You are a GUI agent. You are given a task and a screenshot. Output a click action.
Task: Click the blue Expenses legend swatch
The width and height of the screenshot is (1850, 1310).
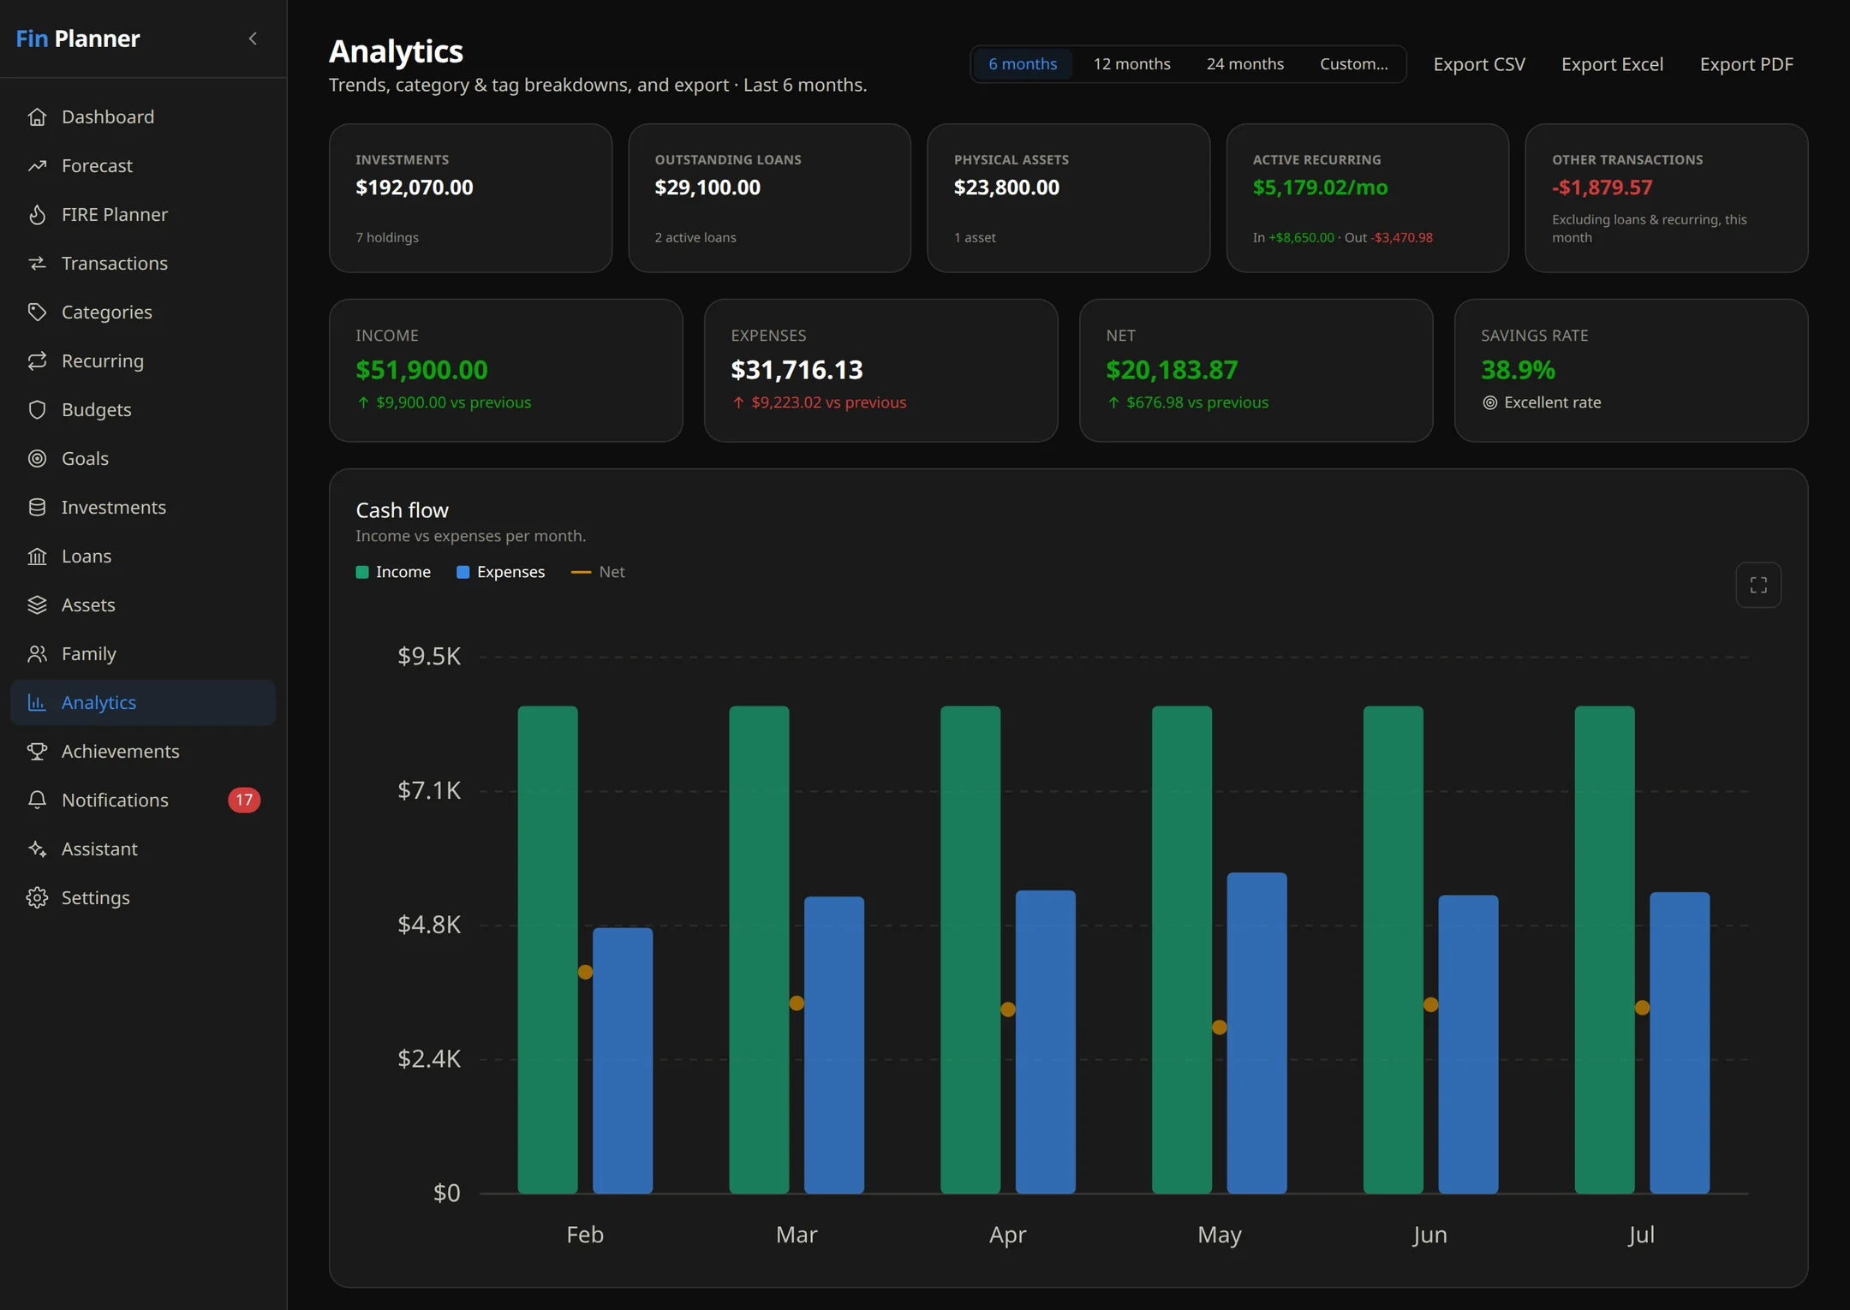(463, 572)
